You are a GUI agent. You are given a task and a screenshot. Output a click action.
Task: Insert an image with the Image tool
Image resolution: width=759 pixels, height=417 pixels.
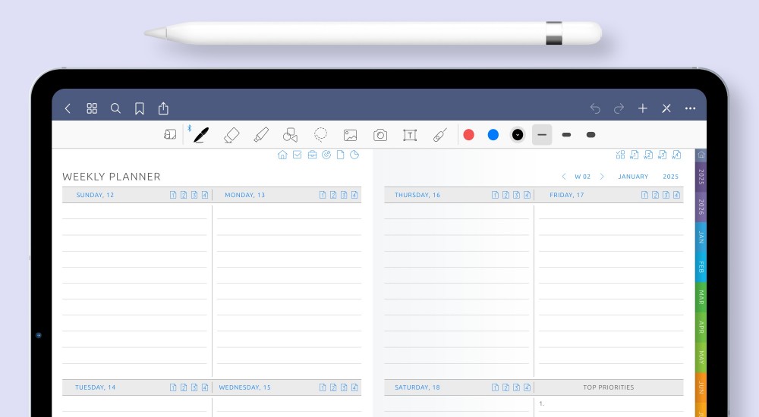coord(350,135)
